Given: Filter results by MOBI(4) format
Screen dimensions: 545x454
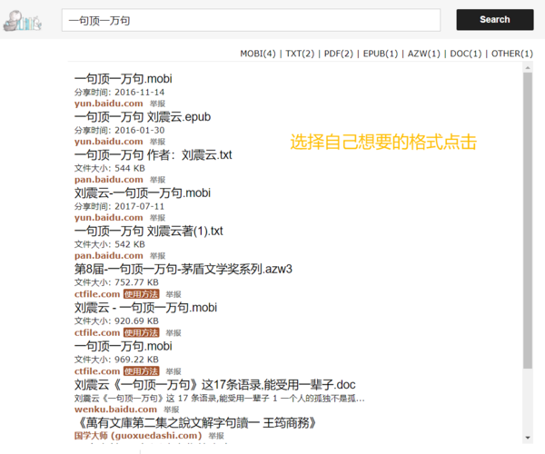Looking at the screenshot, I should coord(258,54).
